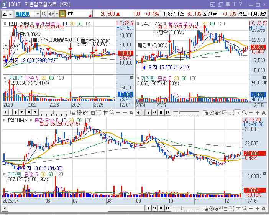Click crosshair cursor icon in monthly toolbar

[x=105, y=112]
